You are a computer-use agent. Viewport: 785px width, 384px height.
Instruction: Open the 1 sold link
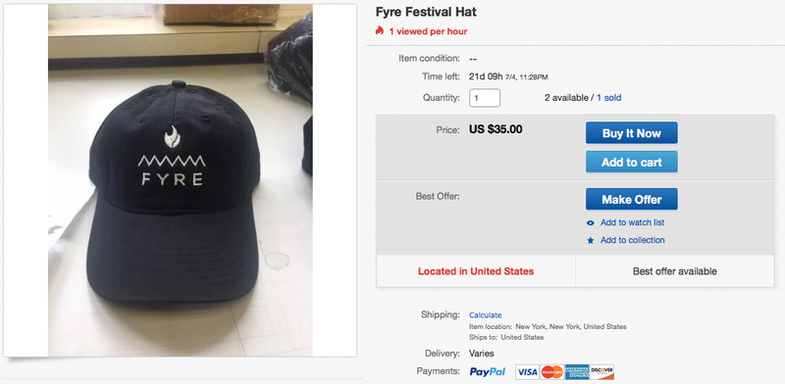pyautogui.click(x=608, y=98)
